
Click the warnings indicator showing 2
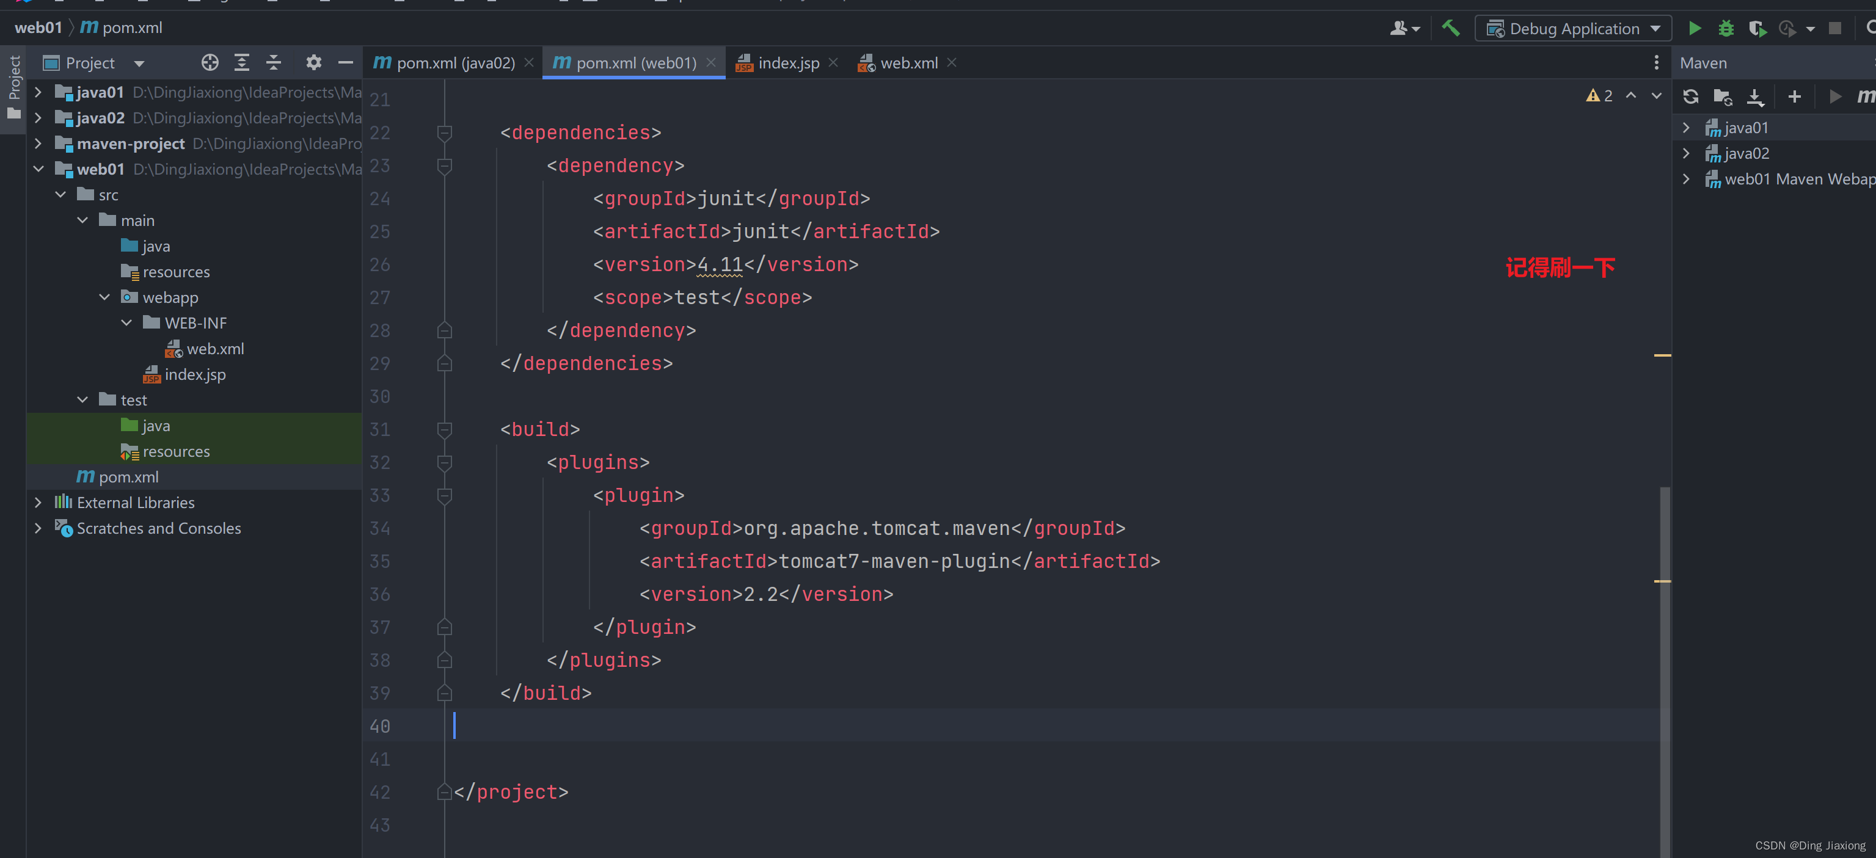pos(1600,95)
